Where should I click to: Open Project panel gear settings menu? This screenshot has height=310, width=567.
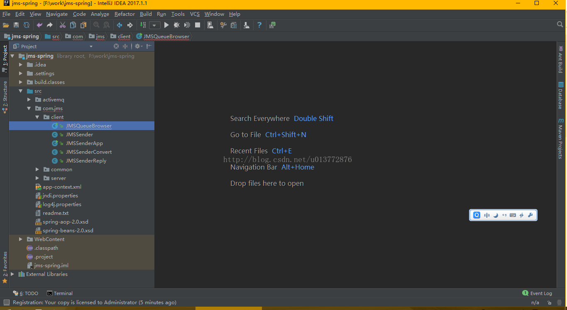point(138,46)
